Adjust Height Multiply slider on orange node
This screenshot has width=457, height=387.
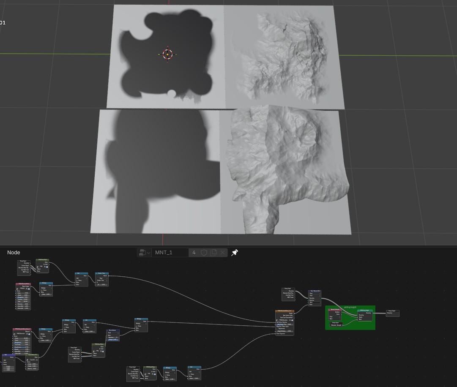(284, 331)
